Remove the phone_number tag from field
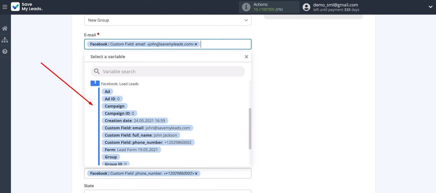The width and height of the screenshot is (436, 193). [196, 173]
